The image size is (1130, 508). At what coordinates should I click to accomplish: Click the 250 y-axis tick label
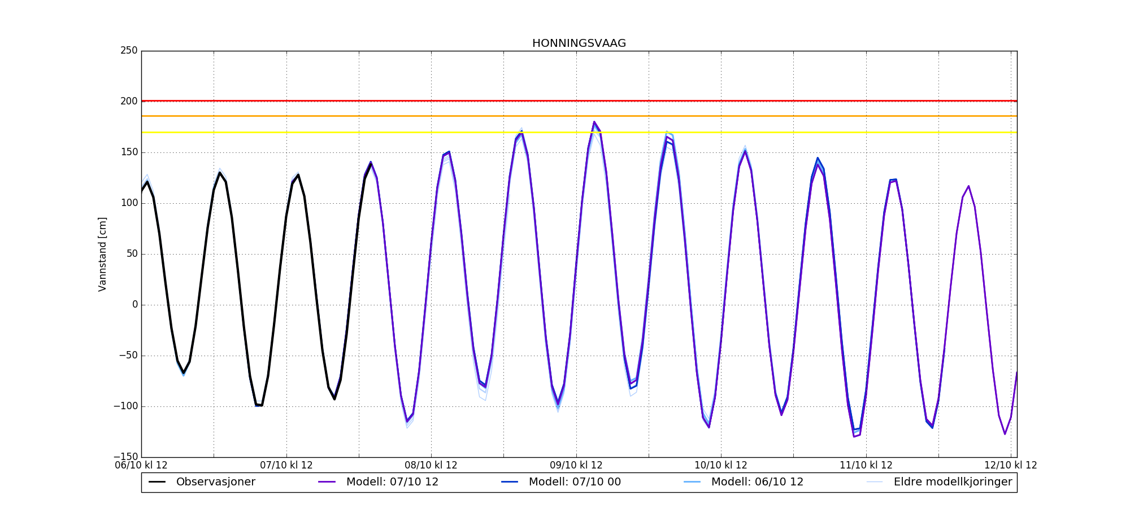click(x=129, y=51)
